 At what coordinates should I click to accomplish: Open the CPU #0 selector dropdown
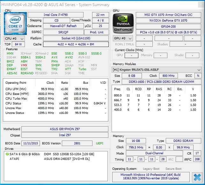point(14,39)
